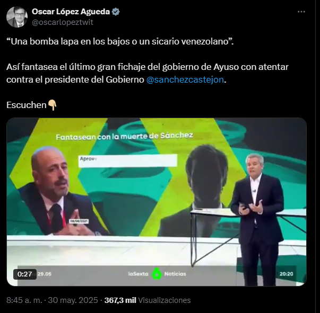Click the green laSexta logo in video

point(157,273)
